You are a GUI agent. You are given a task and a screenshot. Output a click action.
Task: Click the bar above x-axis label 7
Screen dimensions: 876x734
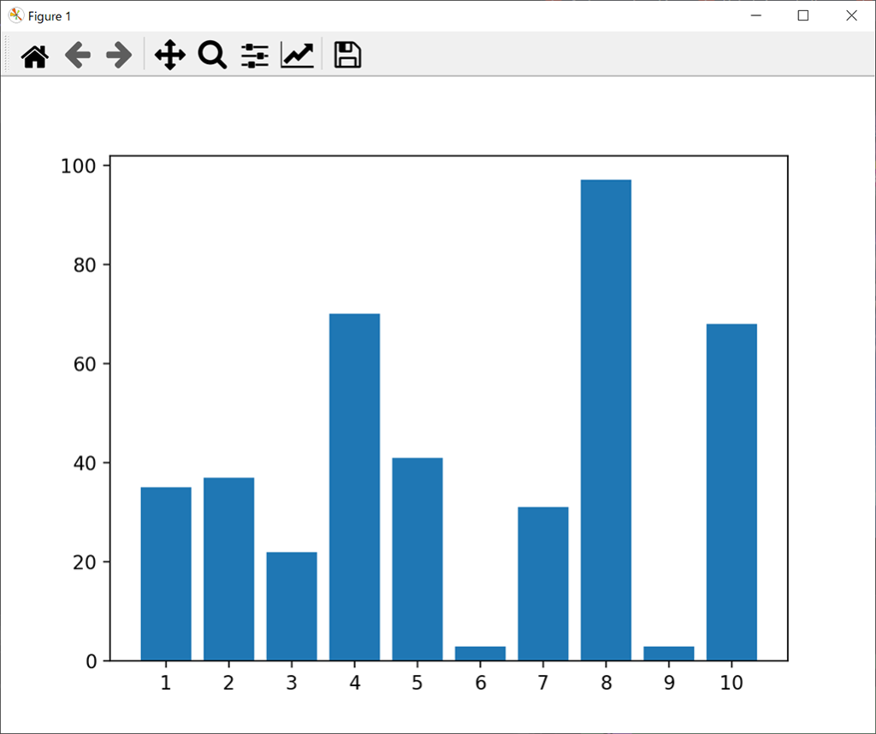(543, 583)
